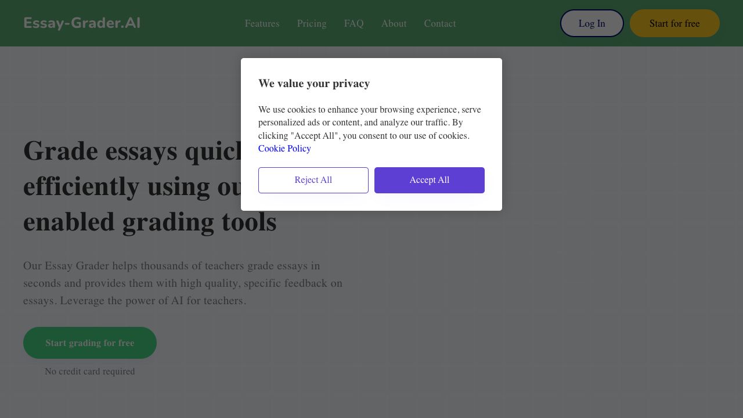
Task: Reject all cookies in the privacy dialog
Action: (313, 180)
